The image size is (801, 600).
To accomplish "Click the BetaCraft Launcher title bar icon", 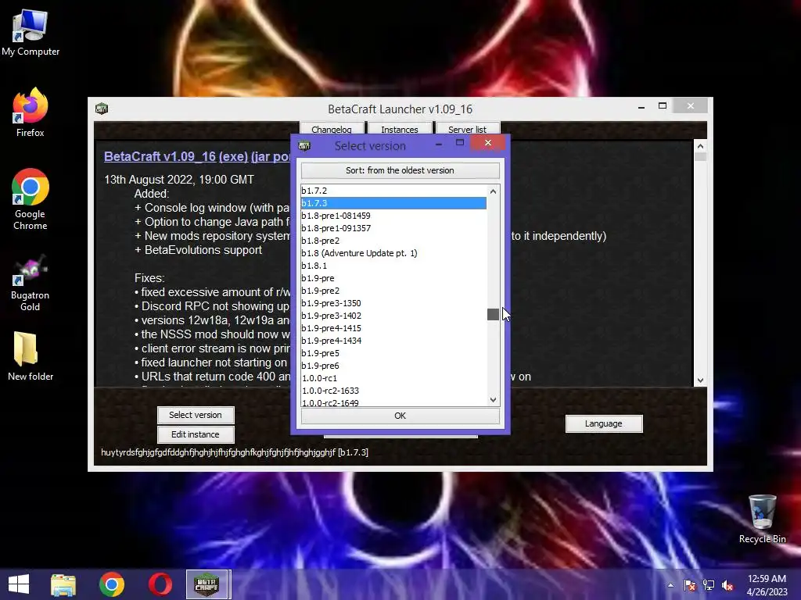I will 102,109.
